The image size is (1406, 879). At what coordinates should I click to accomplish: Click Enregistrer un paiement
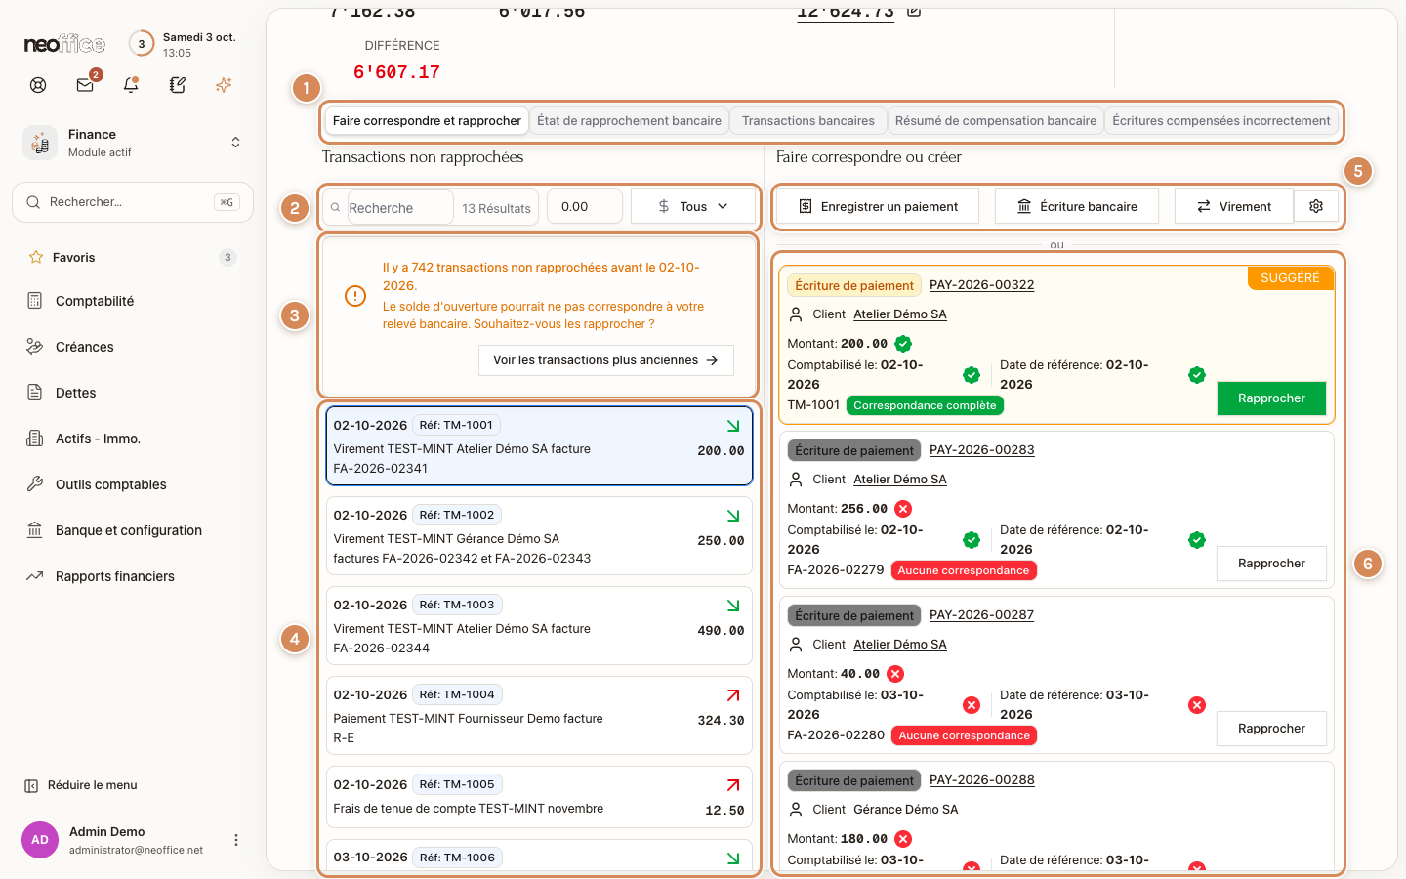(878, 206)
